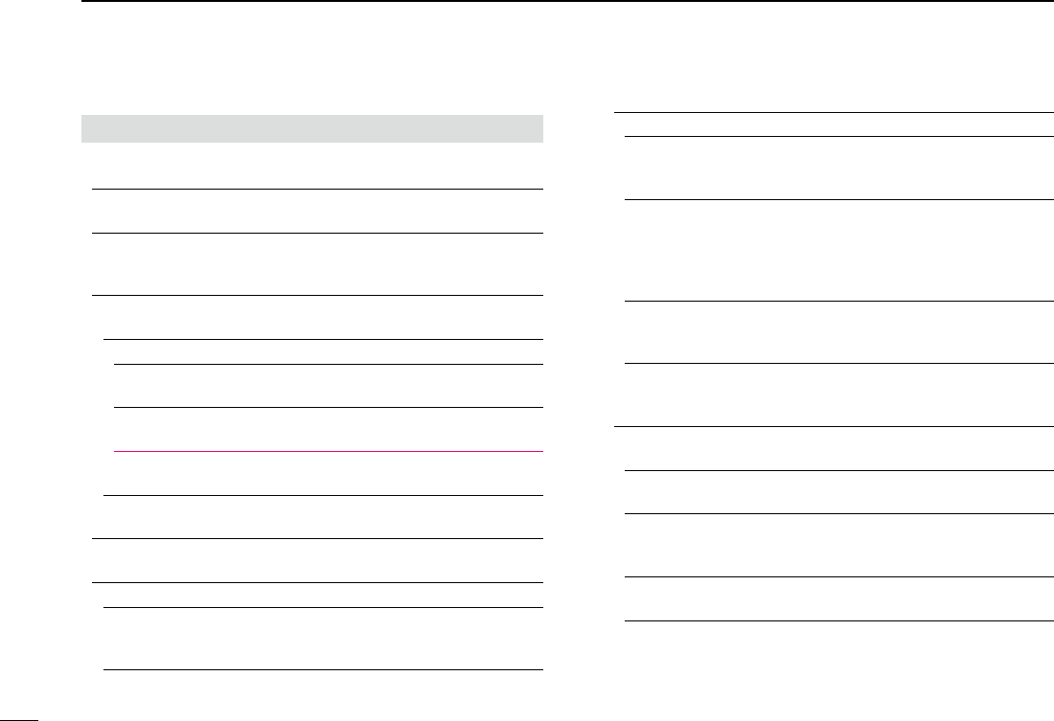Click the row directly below the magenta line
The width and height of the screenshot is (1054, 721).
328,473
